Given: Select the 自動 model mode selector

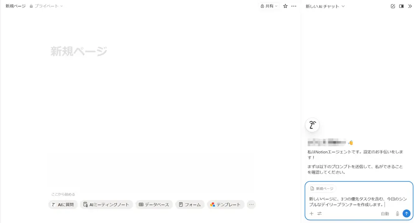Looking at the screenshot, I should click(385, 214).
